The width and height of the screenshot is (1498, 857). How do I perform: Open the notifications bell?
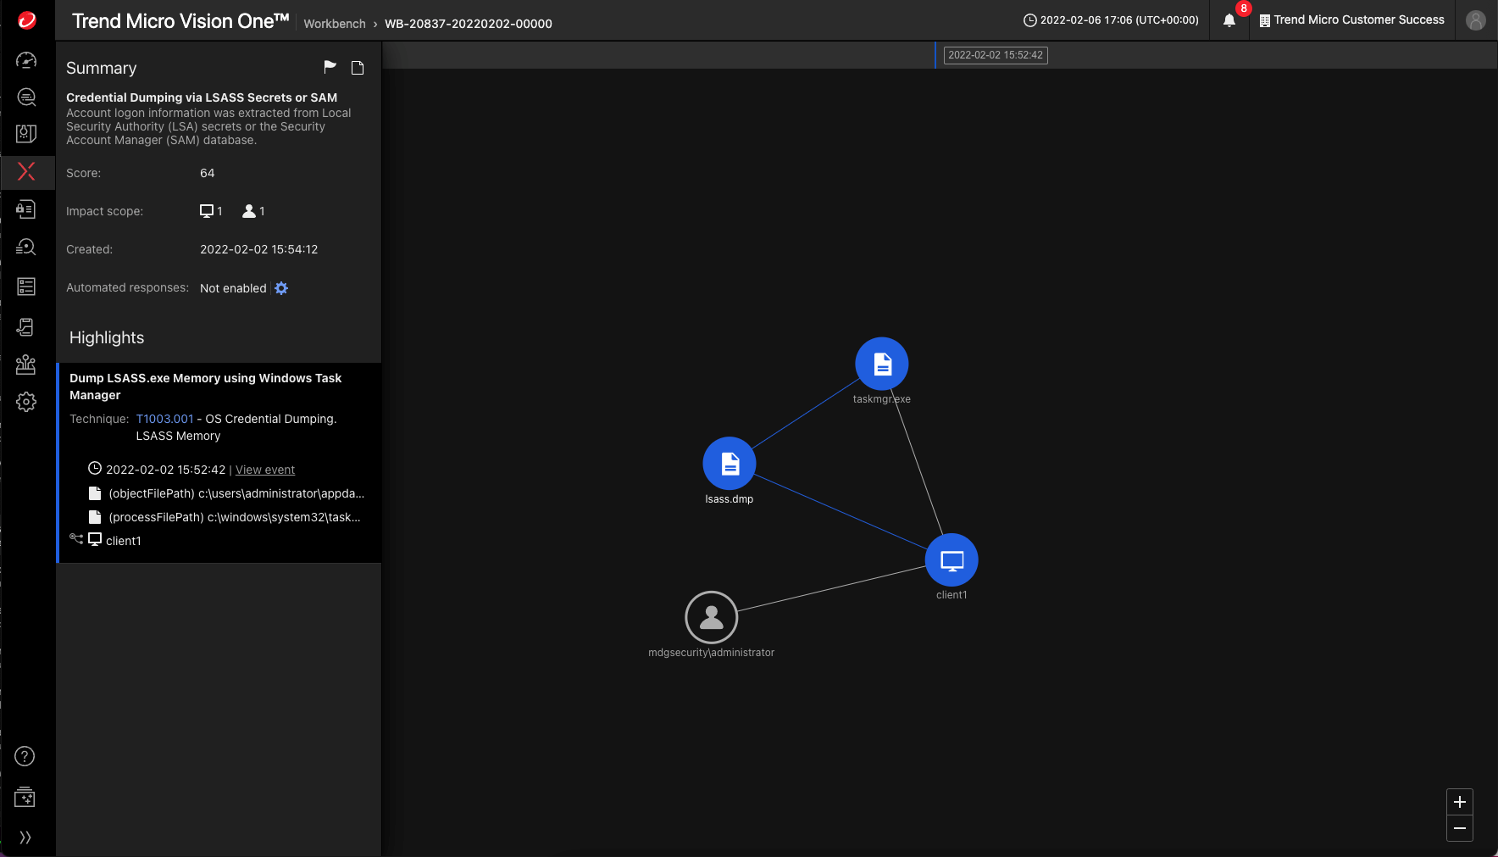click(1229, 21)
